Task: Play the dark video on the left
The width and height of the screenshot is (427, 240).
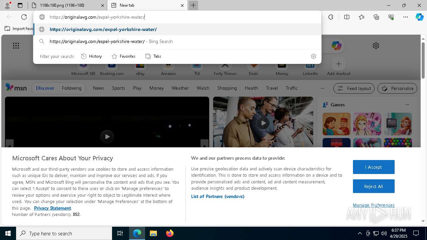Action: 107,137
